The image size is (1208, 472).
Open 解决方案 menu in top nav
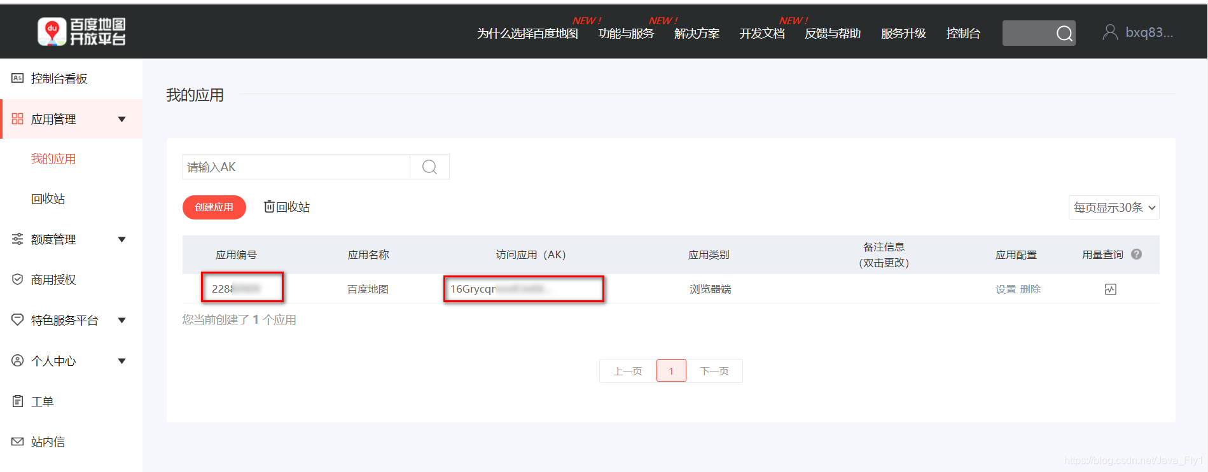pyautogui.click(x=697, y=34)
